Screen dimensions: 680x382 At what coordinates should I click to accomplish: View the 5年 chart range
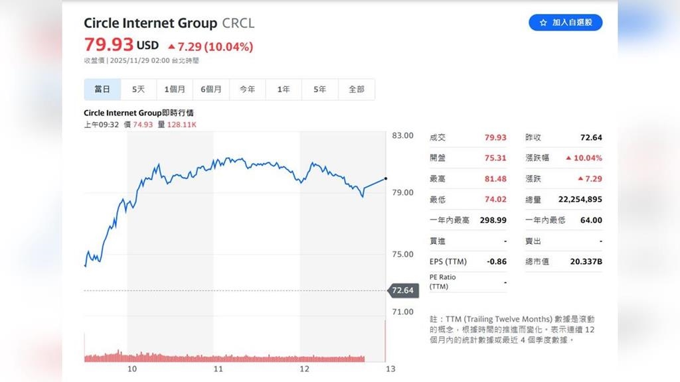pyautogui.click(x=320, y=90)
